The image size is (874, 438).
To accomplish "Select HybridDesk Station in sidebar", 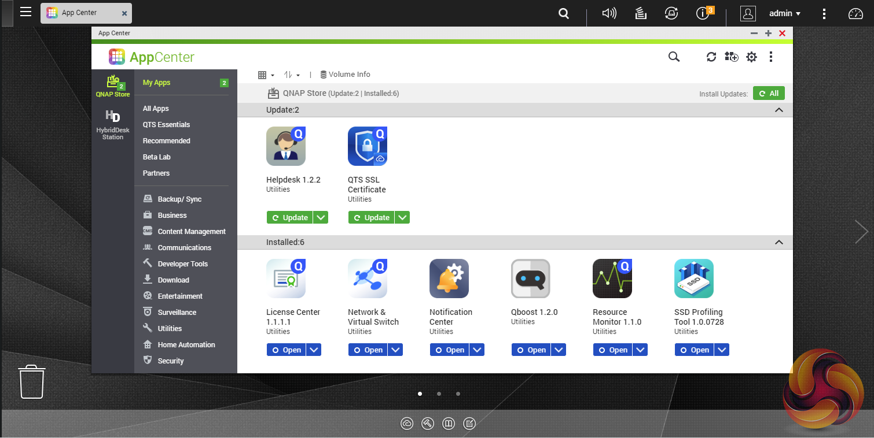I will pyautogui.click(x=113, y=124).
